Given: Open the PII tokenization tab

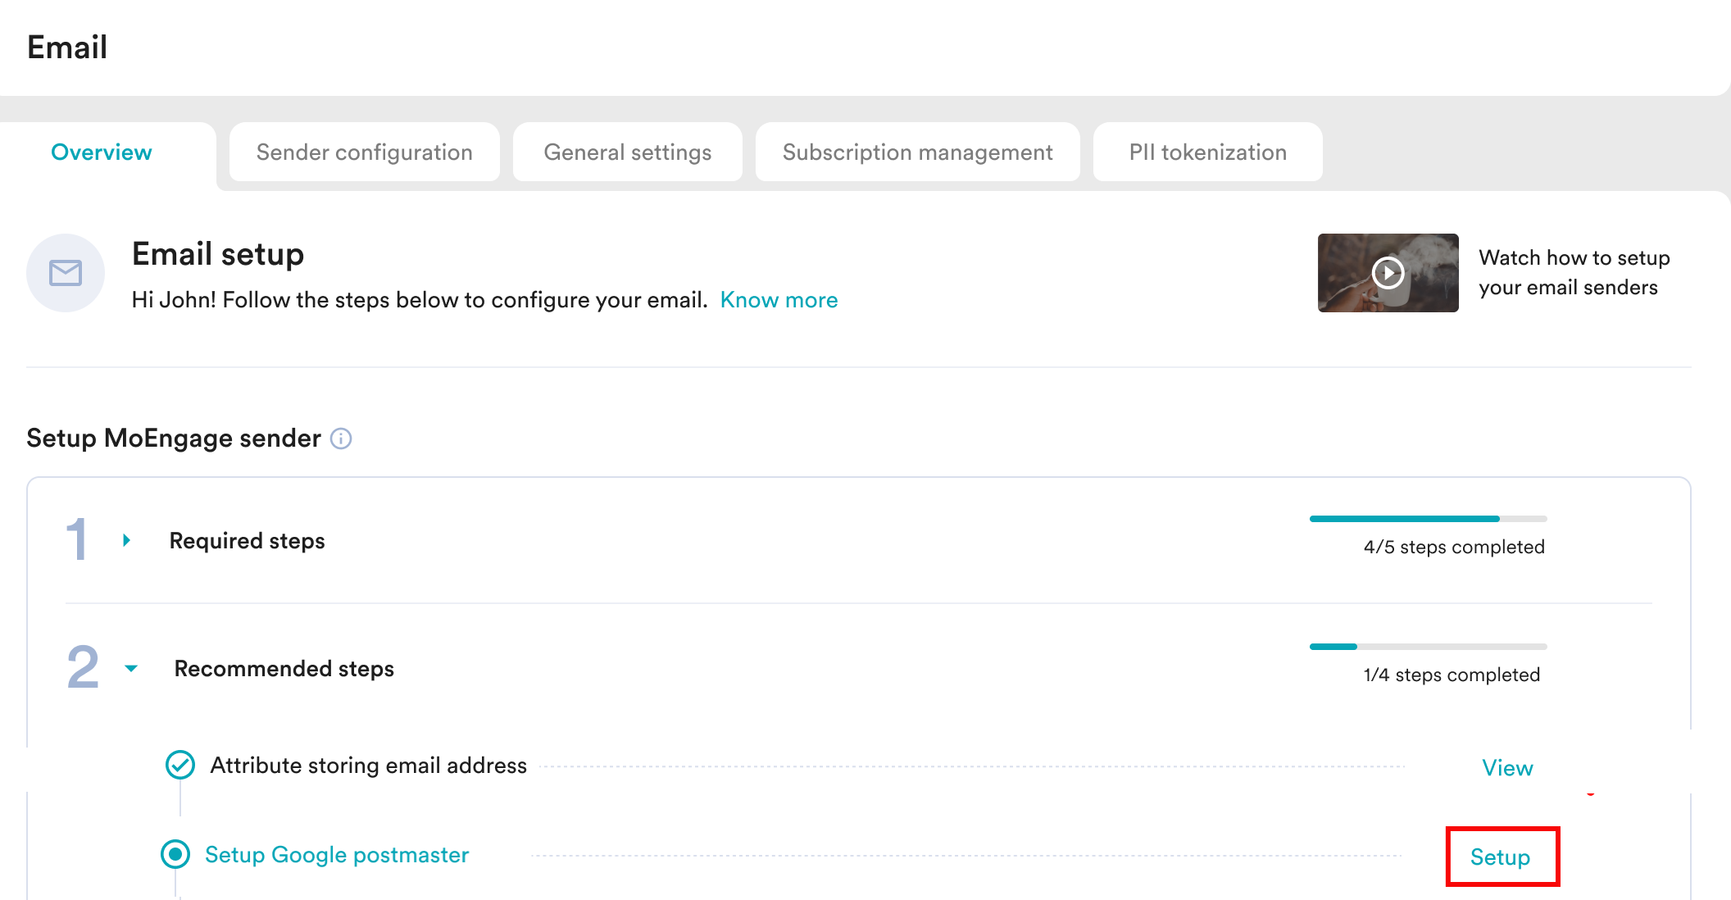Looking at the screenshot, I should (x=1207, y=152).
